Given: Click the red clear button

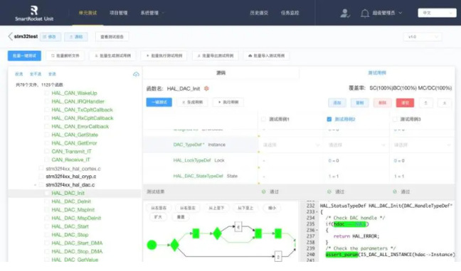Looking at the screenshot, I should coord(405,103).
